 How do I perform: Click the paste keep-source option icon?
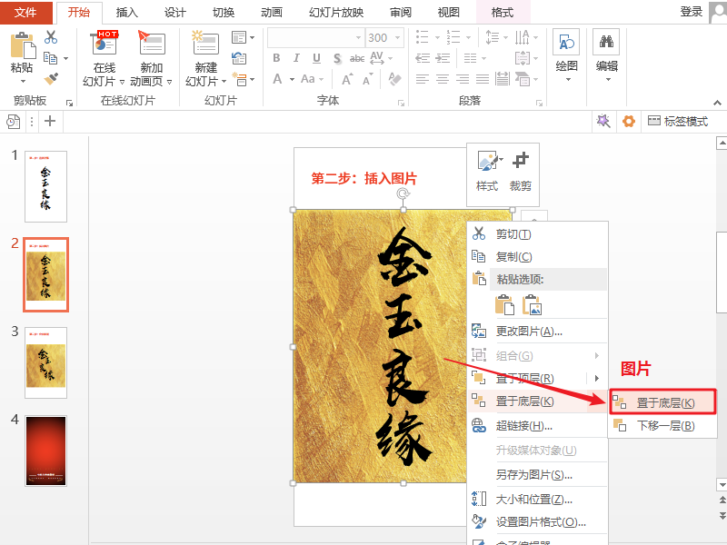pos(504,305)
